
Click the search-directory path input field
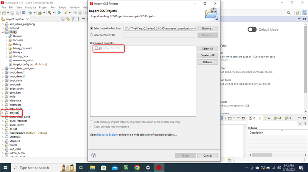click(x=160, y=28)
